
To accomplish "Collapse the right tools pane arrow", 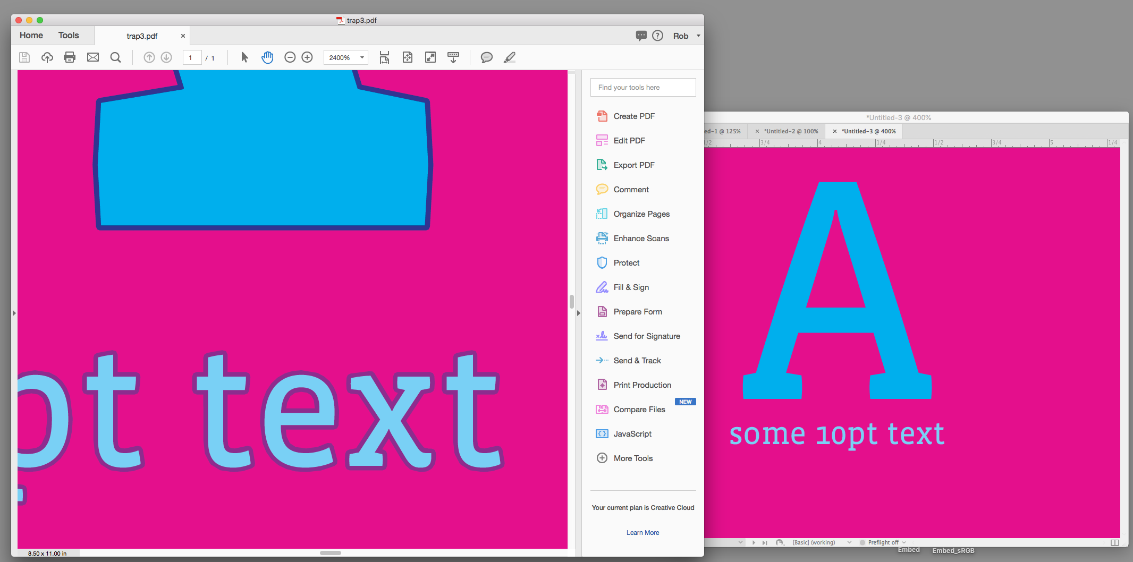I will (x=579, y=313).
